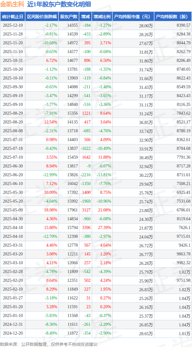Click the 数据来源 footer disclaimer text
Screen dimensions: 192x347
click(49, 344)
